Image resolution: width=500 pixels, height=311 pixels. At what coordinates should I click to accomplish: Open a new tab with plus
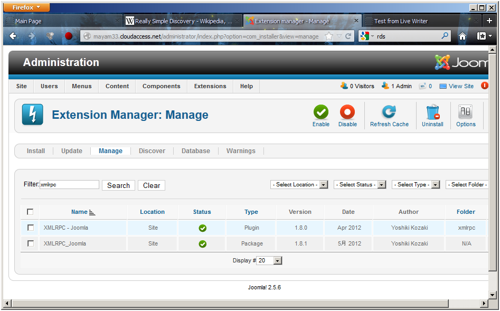489,21
